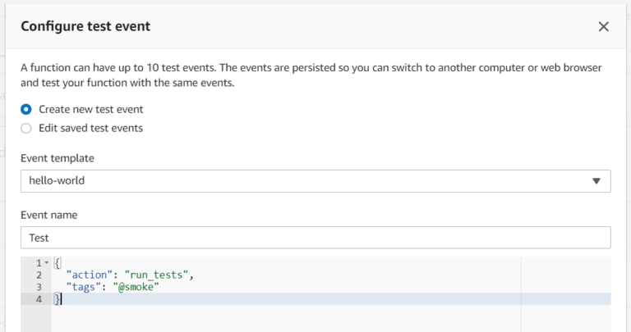
Task: Place cursor on the "run_tests" value
Action: (x=159, y=275)
